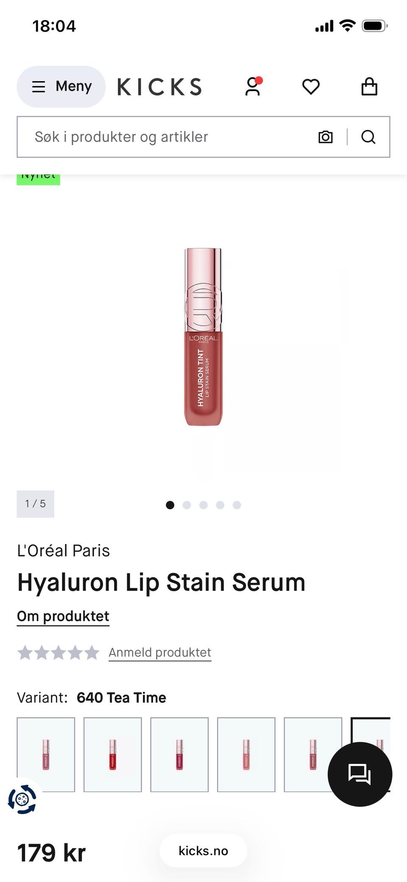
Task: Focus the product search input field
Action: point(170,137)
